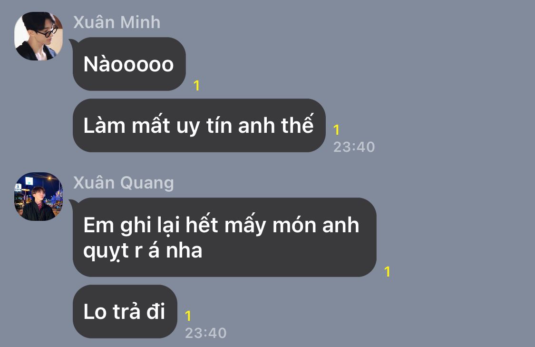This screenshot has width=535, height=347.
Task: Select the "Làm mất uy tín anh thế" message
Action: 199,125
